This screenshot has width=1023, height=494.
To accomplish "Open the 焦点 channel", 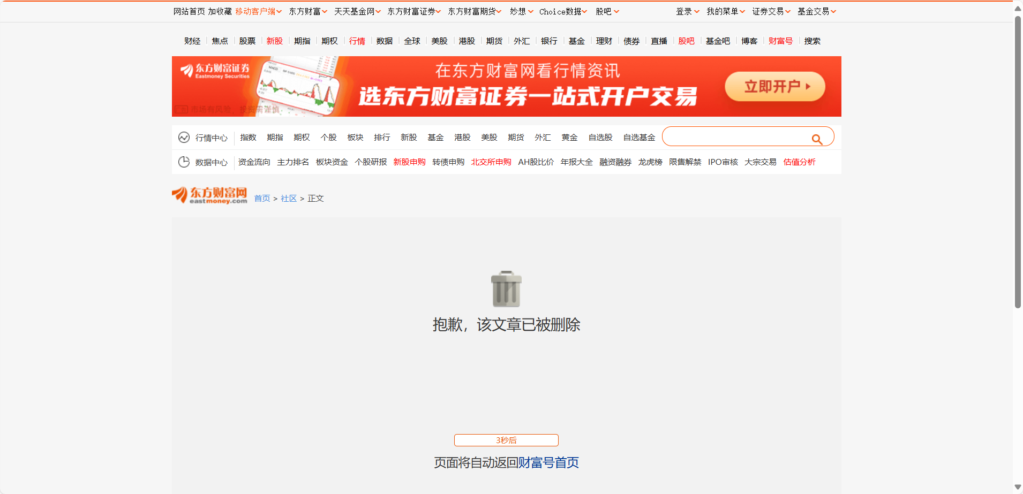I will tap(220, 41).
